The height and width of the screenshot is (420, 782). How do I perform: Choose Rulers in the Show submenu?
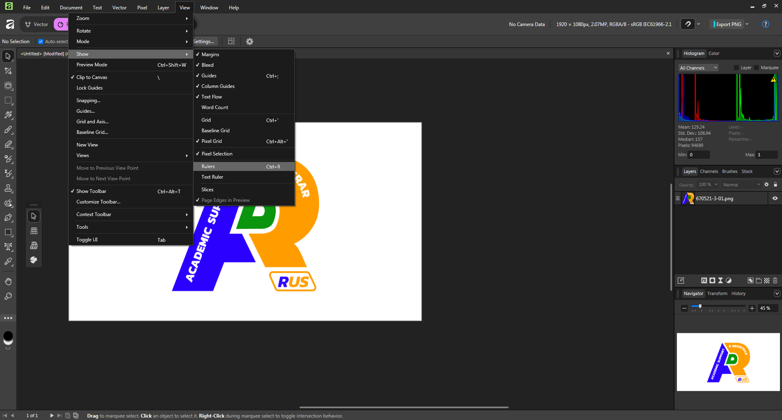pos(208,166)
